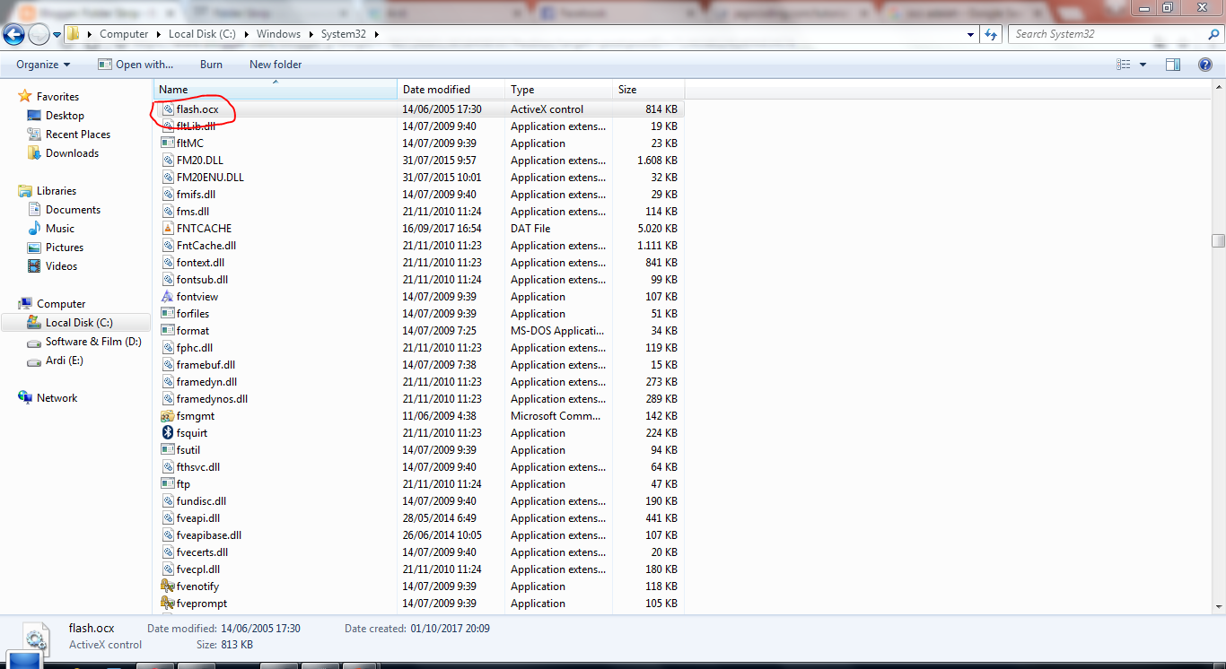This screenshot has height=669, width=1226.
Task: Open the Organize dropdown menu
Action: coord(41,64)
